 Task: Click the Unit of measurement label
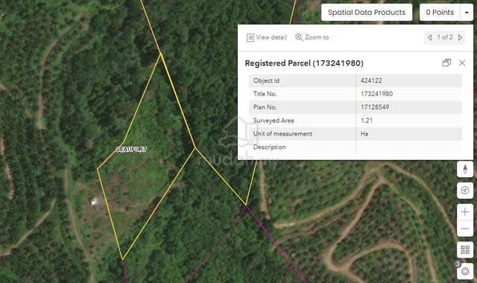[x=282, y=134]
